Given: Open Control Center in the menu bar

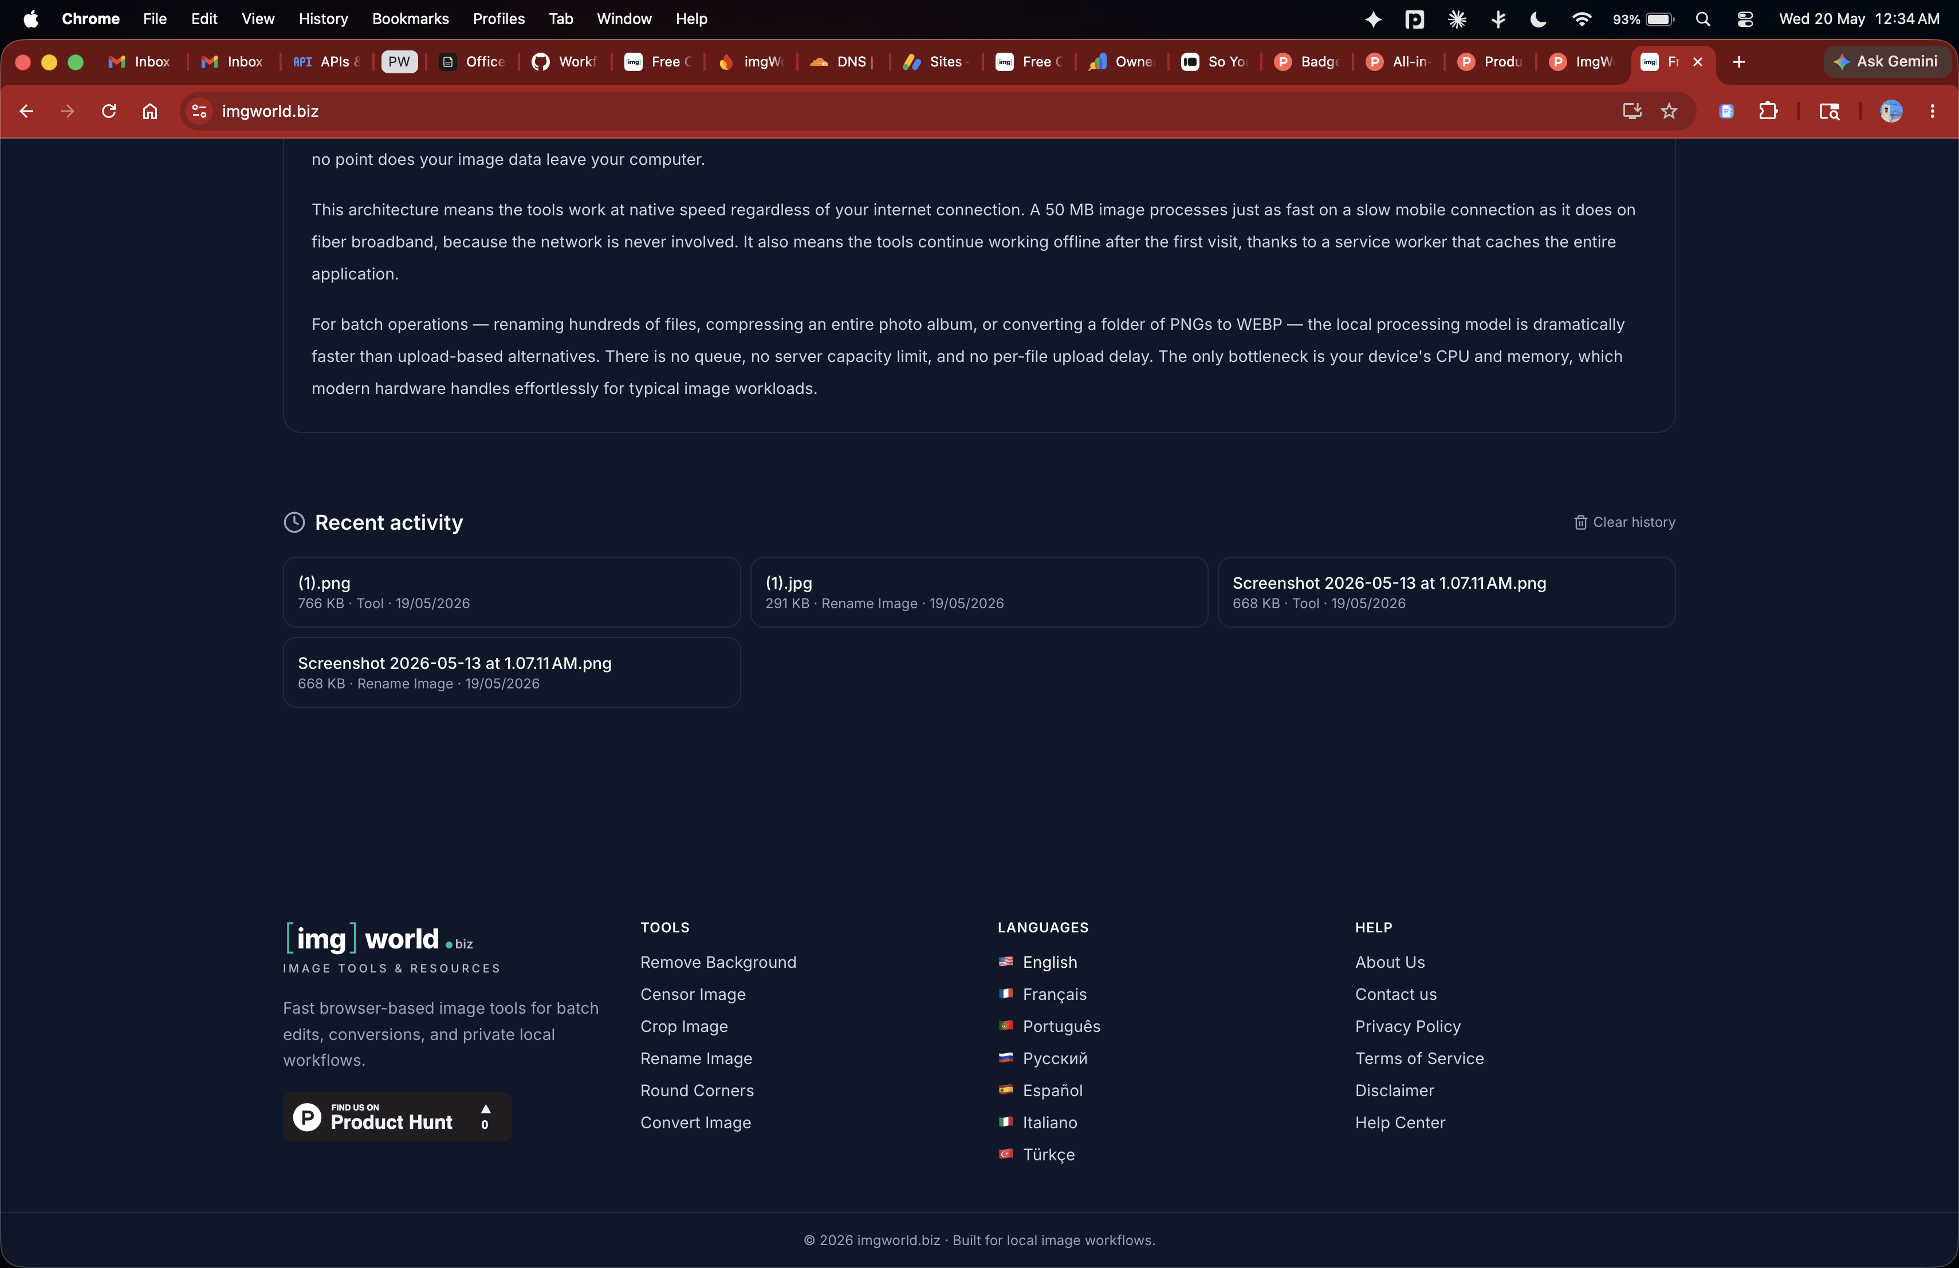Looking at the screenshot, I should 1744,18.
